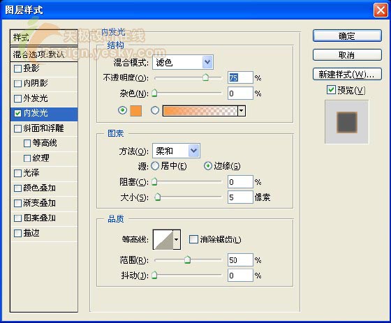This screenshot has height=323, width=391.
Task: Click the orange gradient preview bar
Action: coord(200,111)
